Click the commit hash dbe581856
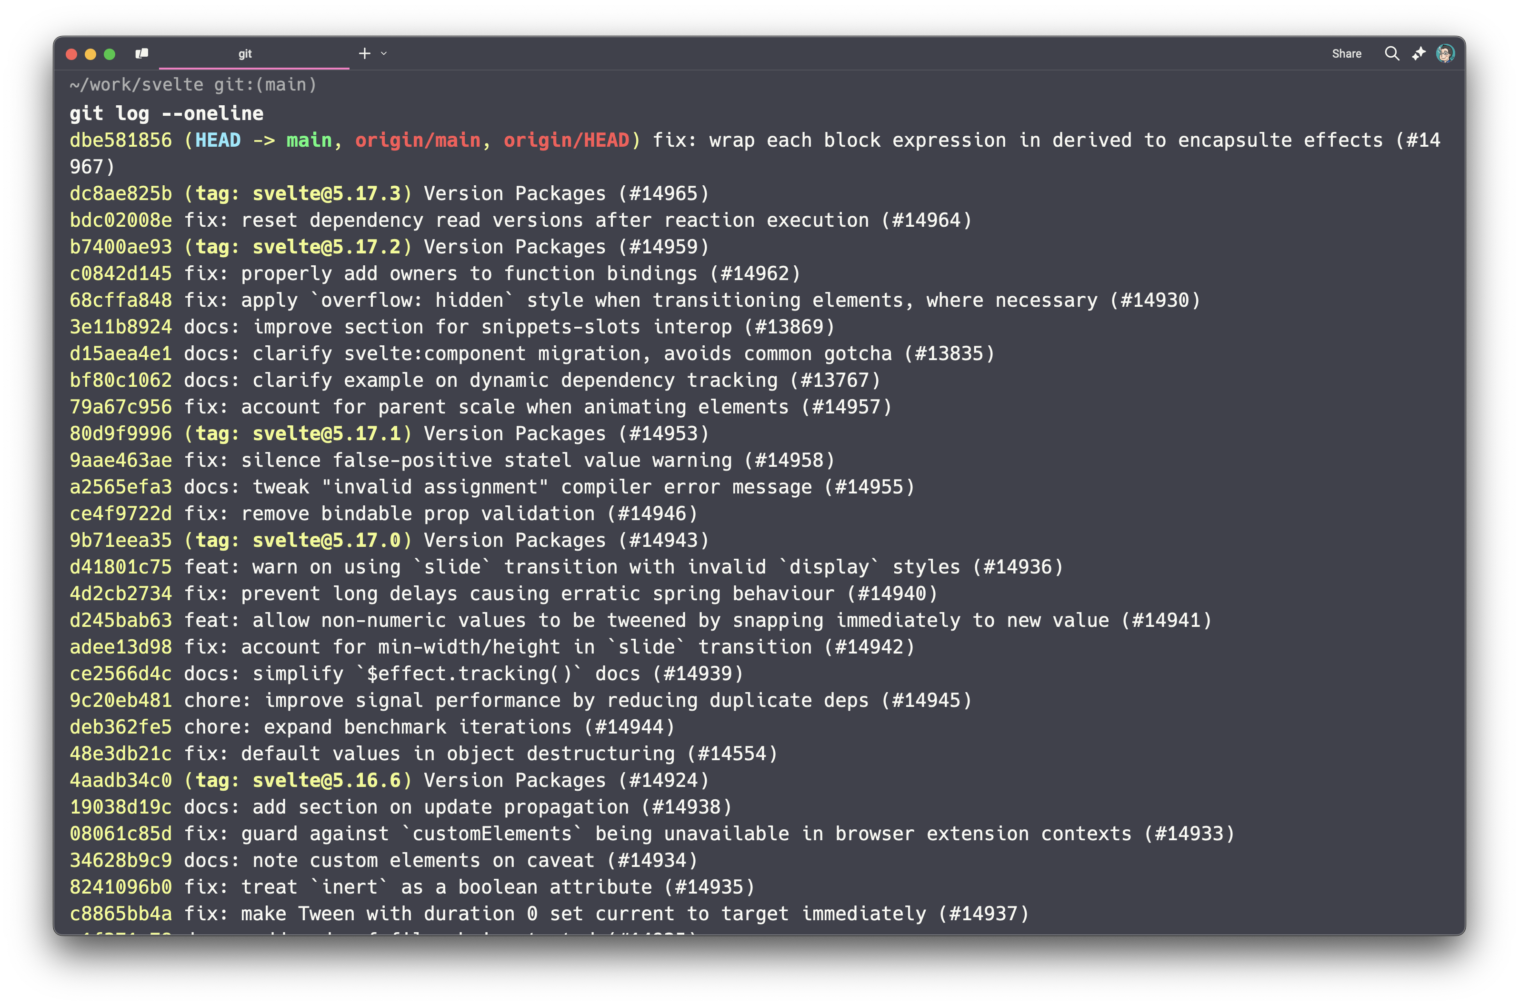 click(120, 140)
